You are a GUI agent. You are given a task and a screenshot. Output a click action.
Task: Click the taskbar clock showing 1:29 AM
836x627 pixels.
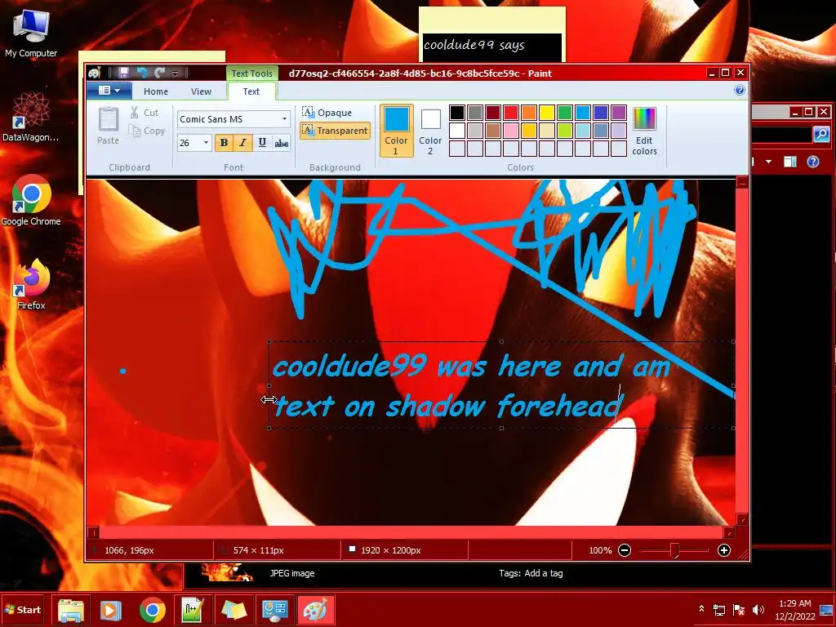coord(795,609)
